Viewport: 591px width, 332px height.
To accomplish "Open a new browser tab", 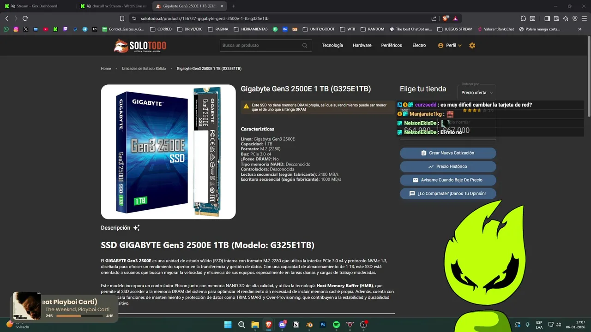I will click(x=233, y=6).
